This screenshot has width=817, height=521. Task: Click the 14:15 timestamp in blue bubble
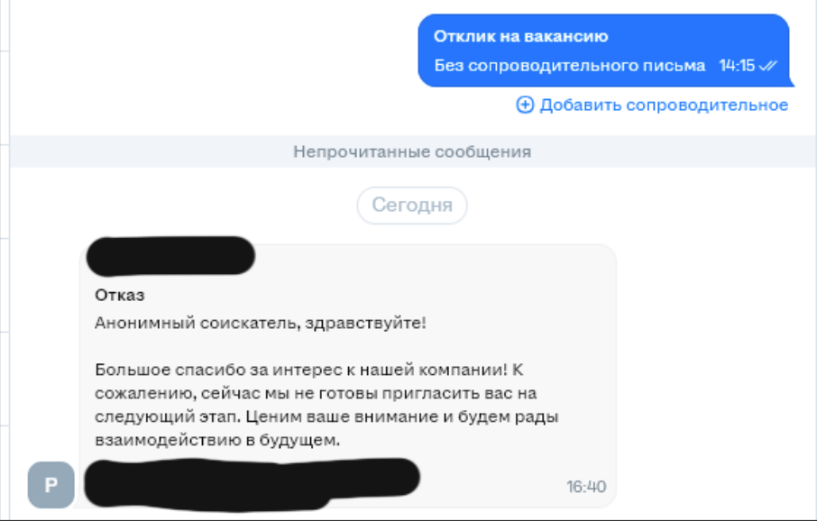click(x=737, y=66)
